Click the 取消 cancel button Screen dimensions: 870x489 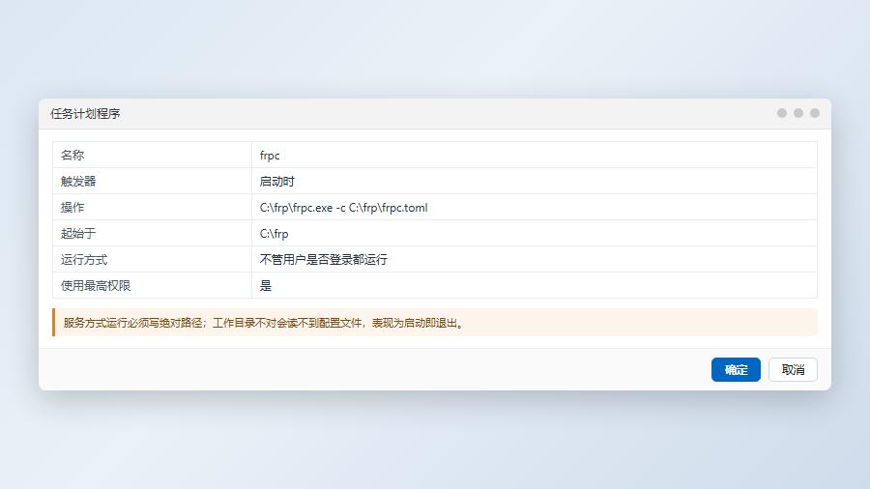793,370
